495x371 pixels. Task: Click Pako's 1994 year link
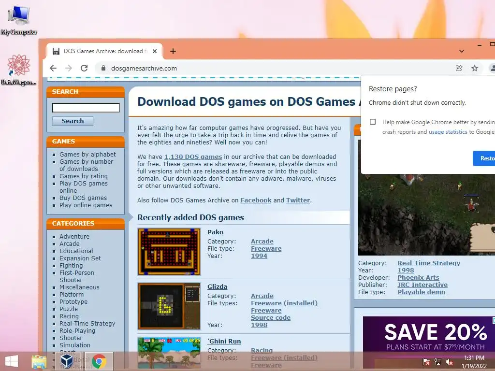tap(259, 256)
